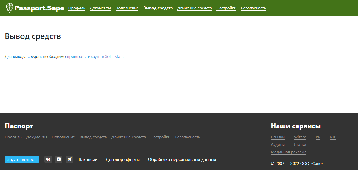Open the Договор оферты link
This screenshot has width=358, height=170.
click(122, 160)
